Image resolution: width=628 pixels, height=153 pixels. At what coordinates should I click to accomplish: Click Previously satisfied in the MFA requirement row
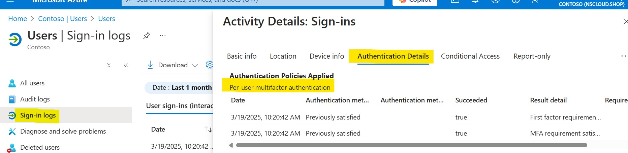point(333,134)
